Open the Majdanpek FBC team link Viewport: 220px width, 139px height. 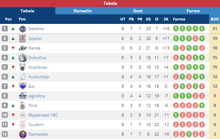click(43, 115)
